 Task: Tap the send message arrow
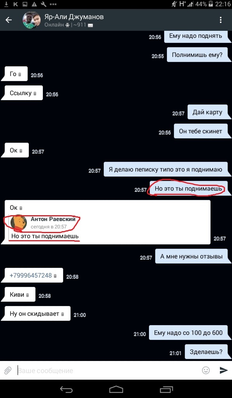click(223, 370)
